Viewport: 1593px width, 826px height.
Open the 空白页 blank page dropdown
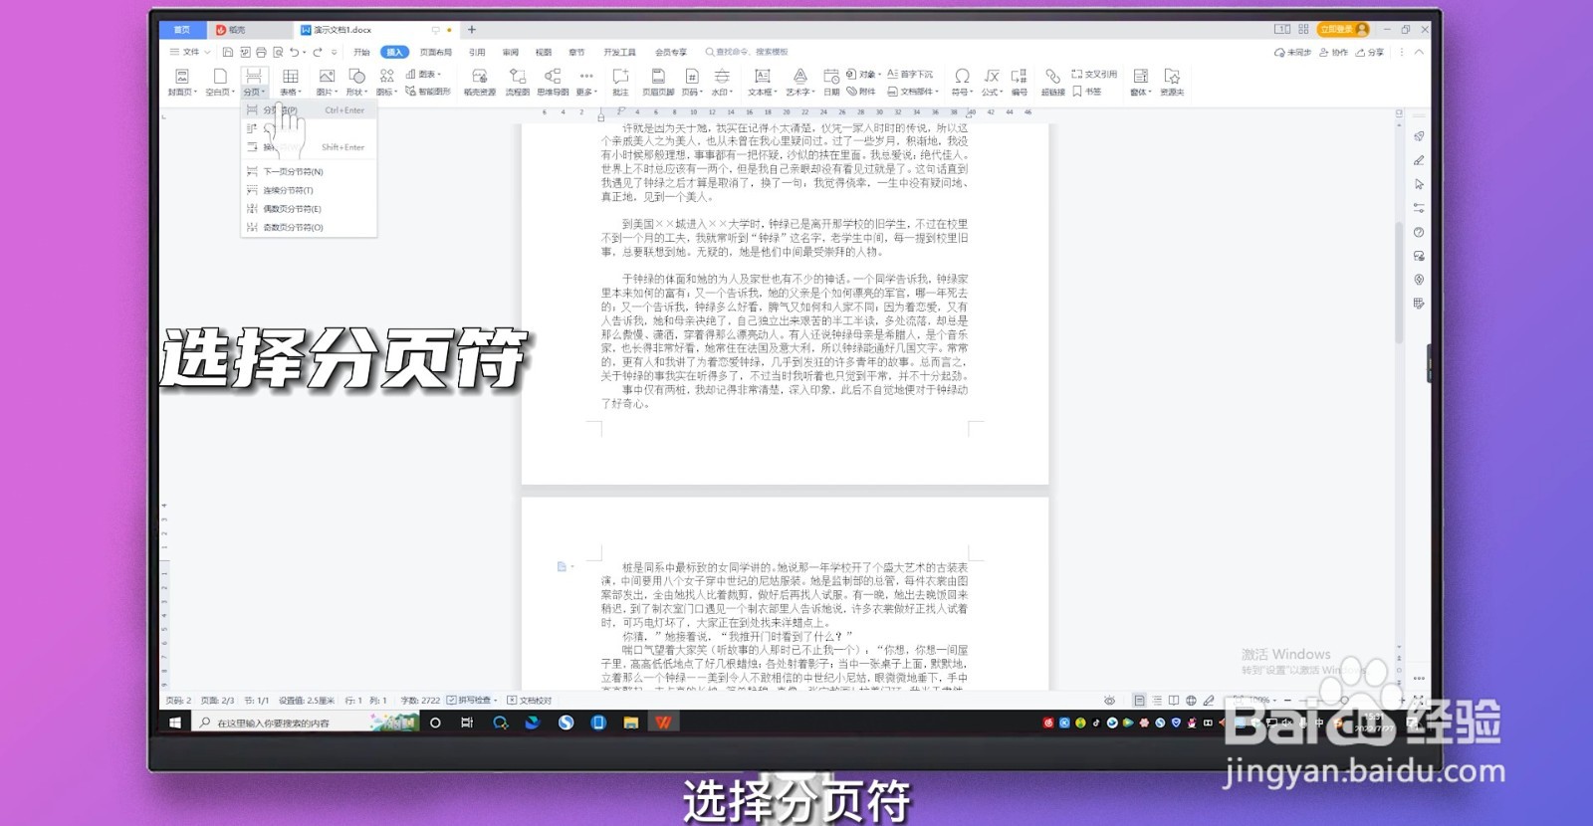click(x=219, y=82)
